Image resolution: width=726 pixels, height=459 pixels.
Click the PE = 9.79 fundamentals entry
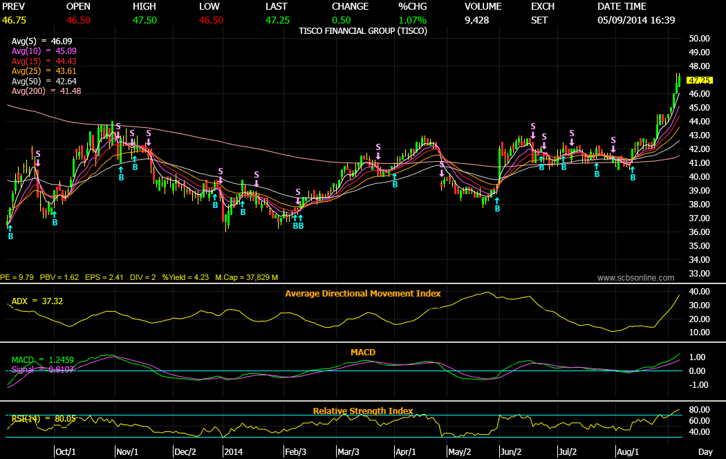pyautogui.click(x=17, y=278)
